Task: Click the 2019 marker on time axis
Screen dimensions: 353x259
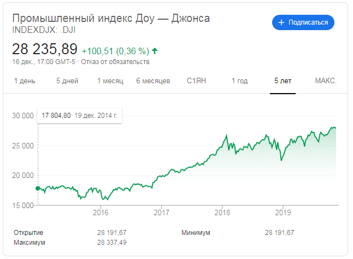Action: point(283,212)
